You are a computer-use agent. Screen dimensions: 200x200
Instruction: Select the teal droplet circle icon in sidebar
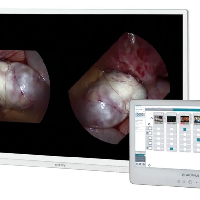[138, 114]
